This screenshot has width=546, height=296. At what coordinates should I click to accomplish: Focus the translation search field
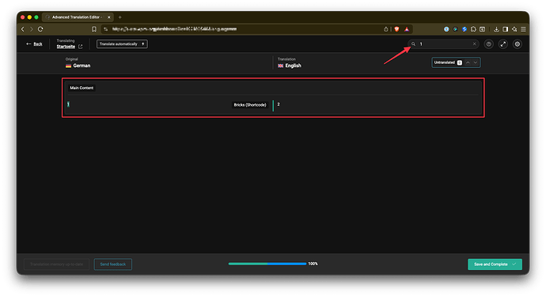443,44
